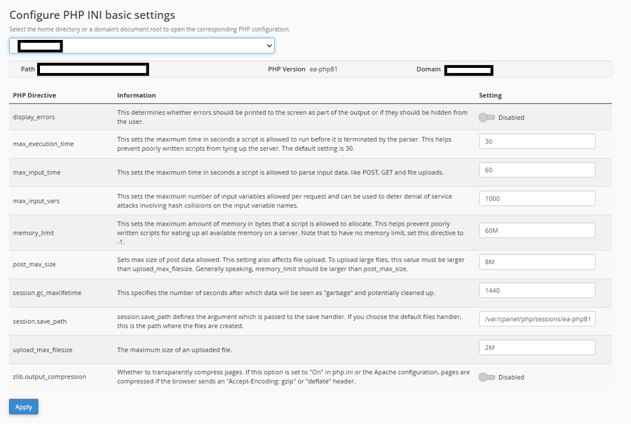Screen dimensions: 631x424
Task: Click the display_errors directive name
Action: (x=34, y=117)
